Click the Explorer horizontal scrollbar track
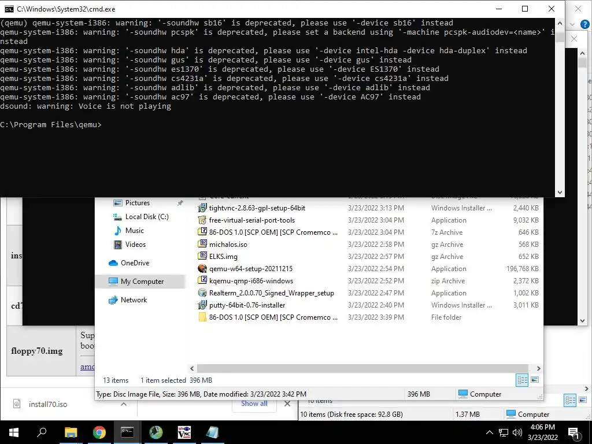Image resolution: width=592 pixels, height=444 pixels. [x=362, y=368]
